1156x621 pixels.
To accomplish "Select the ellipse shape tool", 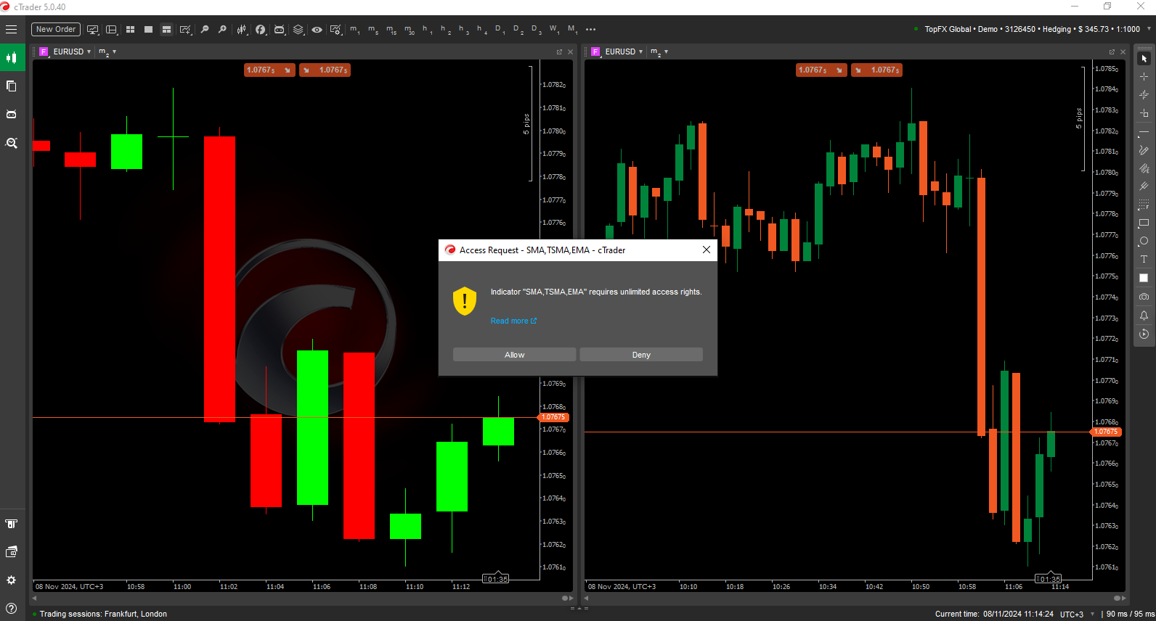I will tap(1144, 242).
